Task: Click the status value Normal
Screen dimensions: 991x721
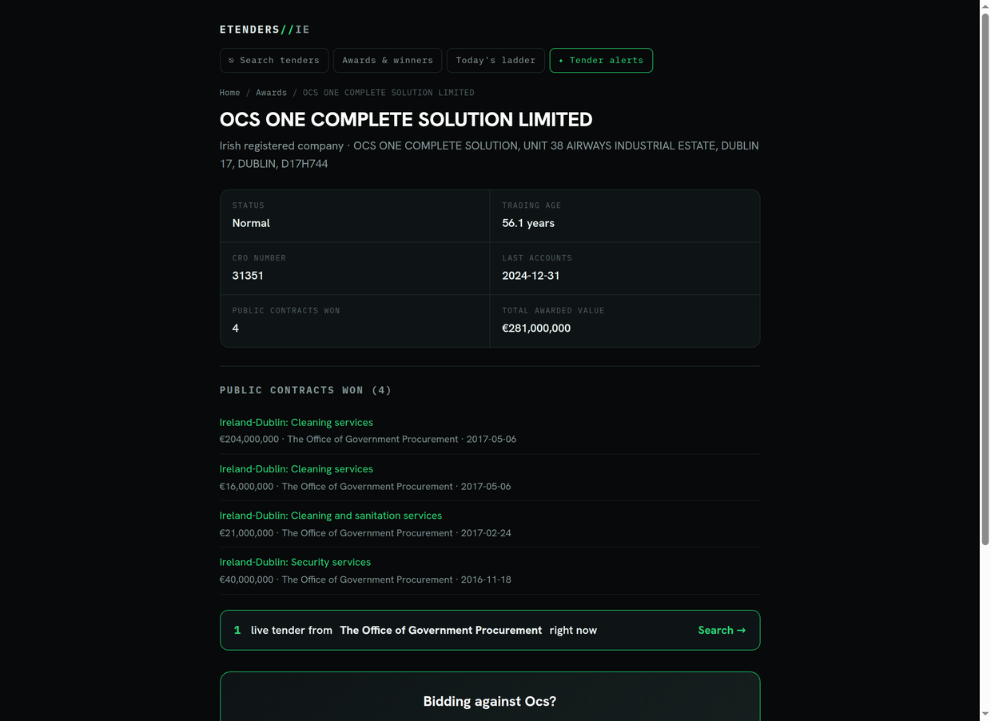Action: (251, 223)
